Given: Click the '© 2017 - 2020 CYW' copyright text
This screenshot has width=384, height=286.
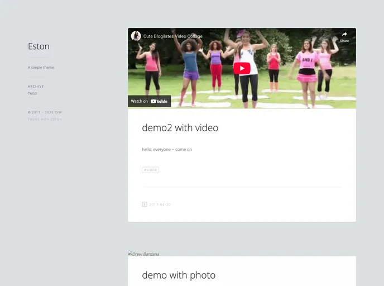Looking at the screenshot, I should [x=45, y=112].
